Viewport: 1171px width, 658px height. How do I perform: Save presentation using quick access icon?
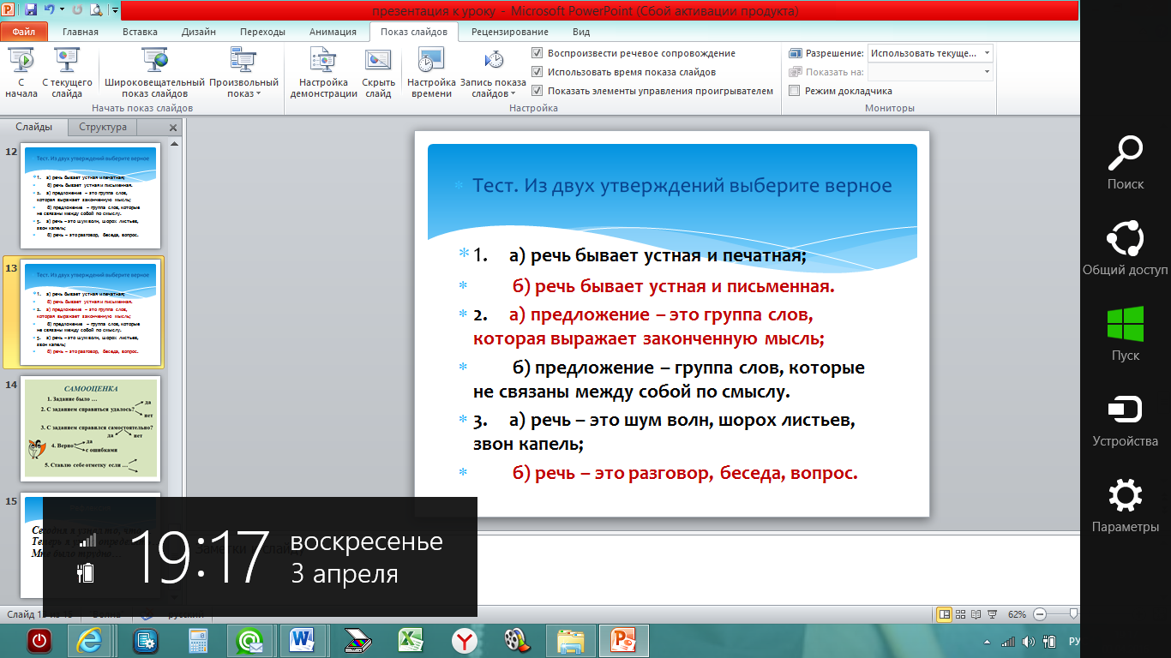click(x=31, y=10)
